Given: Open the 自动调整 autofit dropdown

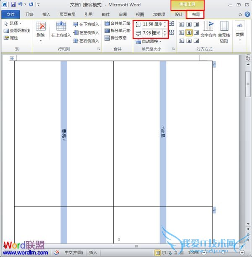Looking at the screenshot, I should (x=148, y=42).
